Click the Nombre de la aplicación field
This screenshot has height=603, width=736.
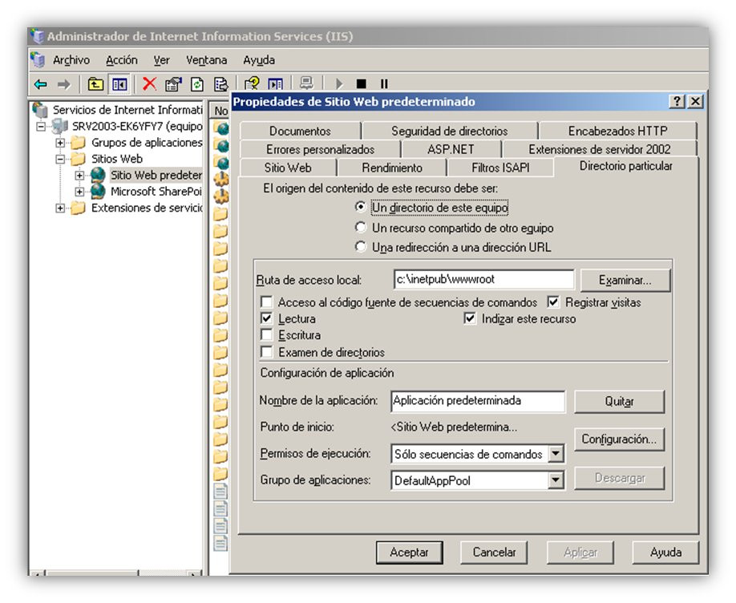coord(478,401)
